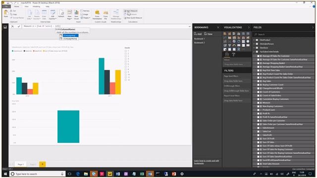This screenshot has height=178, width=317.
Task: Open the File menu tab
Action: click(6, 6)
